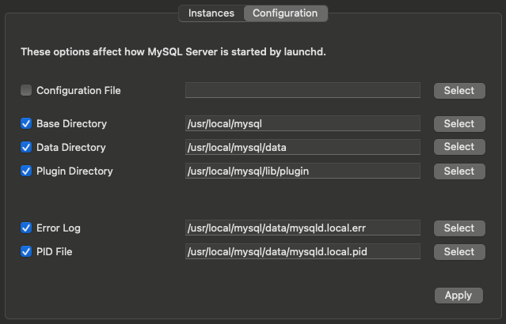Switch to the Instances tab
The height and width of the screenshot is (324, 506).
pyautogui.click(x=211, y=13)
